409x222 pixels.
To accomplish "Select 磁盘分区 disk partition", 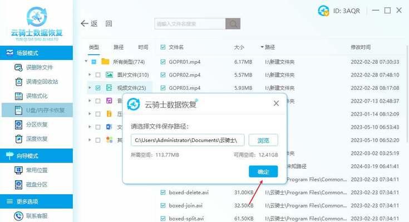I will click(x=31, y=184).
